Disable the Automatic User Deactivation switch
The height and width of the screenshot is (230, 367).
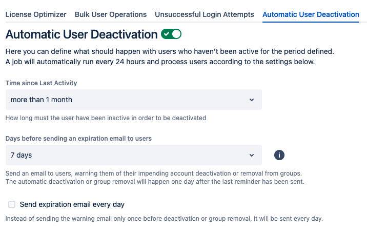click(171, 34)
